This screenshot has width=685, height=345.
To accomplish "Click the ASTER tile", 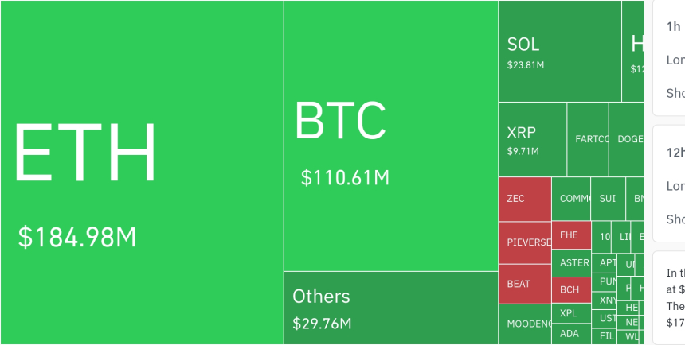I will click(x=573, y=262).
